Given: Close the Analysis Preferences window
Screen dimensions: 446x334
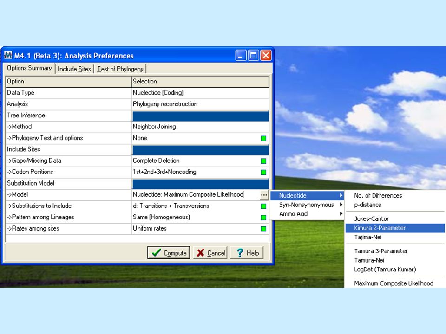Looking at the screenshot, I should tap(266, 55).
